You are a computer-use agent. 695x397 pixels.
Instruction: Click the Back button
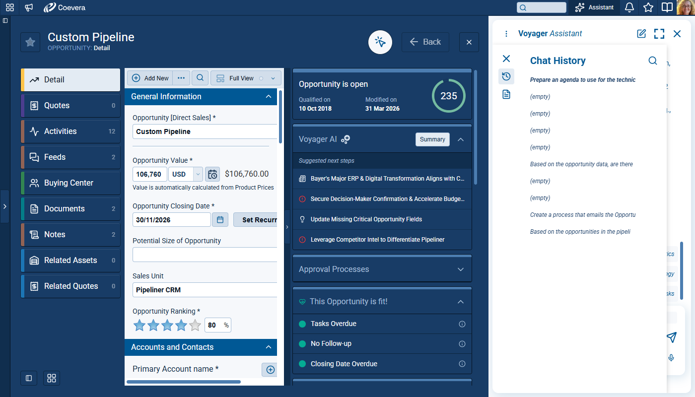point(425,42)
